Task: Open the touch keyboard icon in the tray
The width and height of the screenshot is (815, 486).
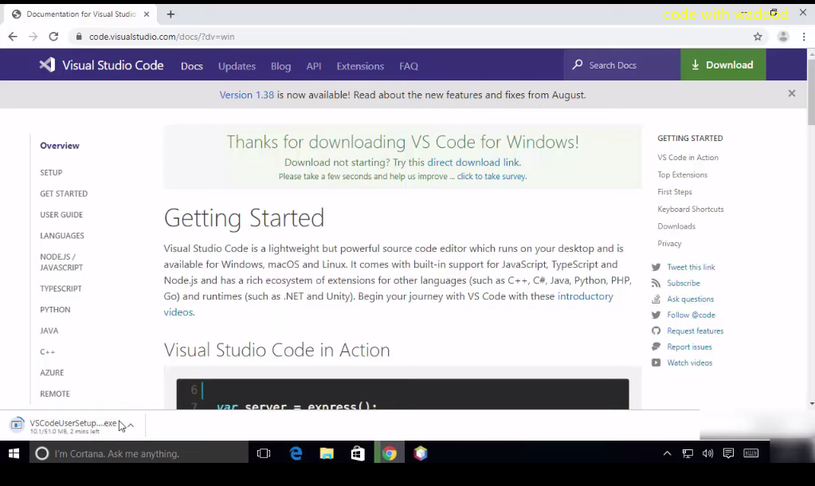Action: tap(751, 454)
